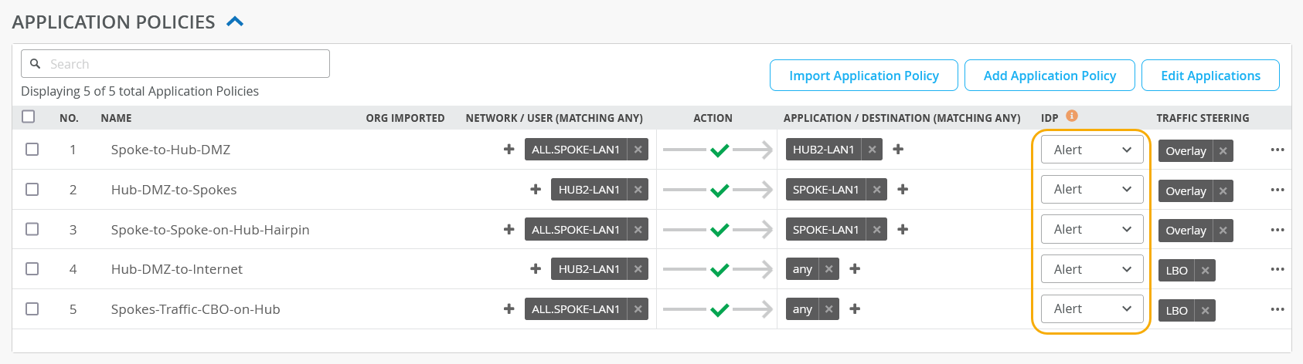The width and height of the screenshot is (1303, 364).
Task: Select the Spokes-Traffic-CBO-on-Hub row checkbox
Action: pyautogui.click(x=32, y=308)
